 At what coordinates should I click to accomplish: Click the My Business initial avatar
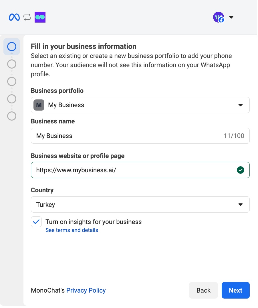39,105
